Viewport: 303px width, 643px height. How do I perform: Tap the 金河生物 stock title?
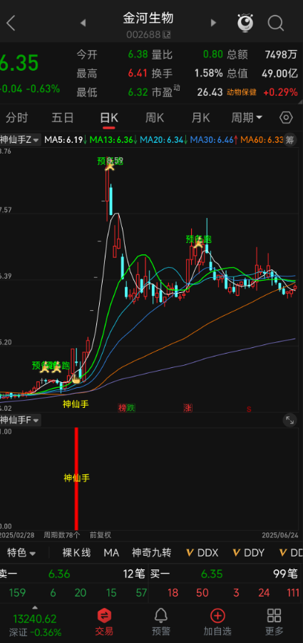click(x=148, y=18)
